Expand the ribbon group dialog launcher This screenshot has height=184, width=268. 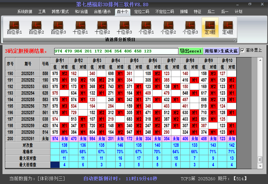coord(235,40)
